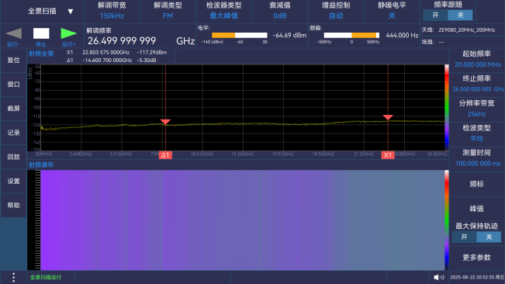Click the run backward (运行-) arrow
Image resolution: width=505 pixels, height=284 pixels.
click(x=14, y=33)
